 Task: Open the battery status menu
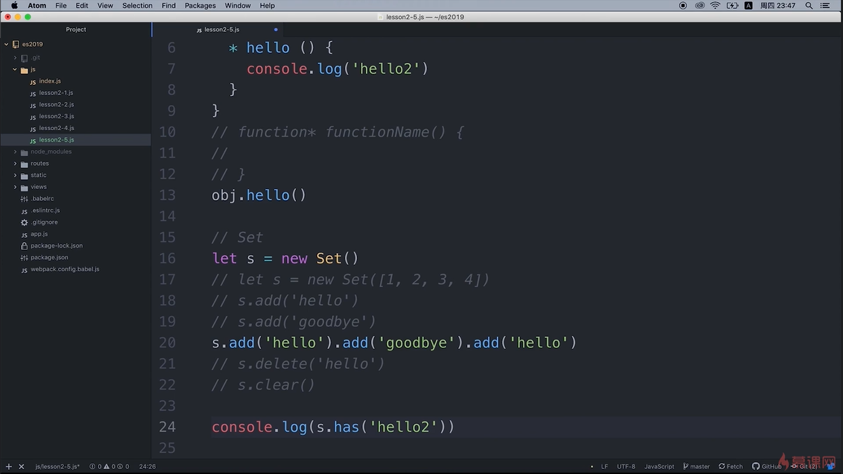[733, 5]
